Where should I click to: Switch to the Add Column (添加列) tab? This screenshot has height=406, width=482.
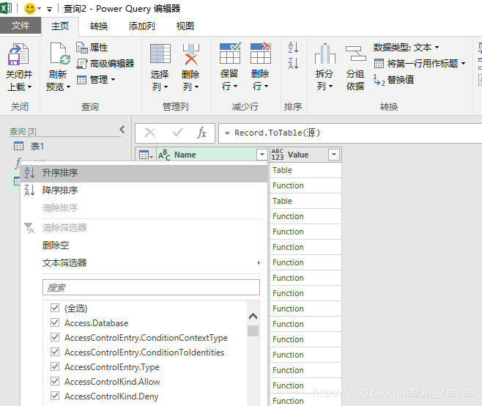click(x=141, y=26)
